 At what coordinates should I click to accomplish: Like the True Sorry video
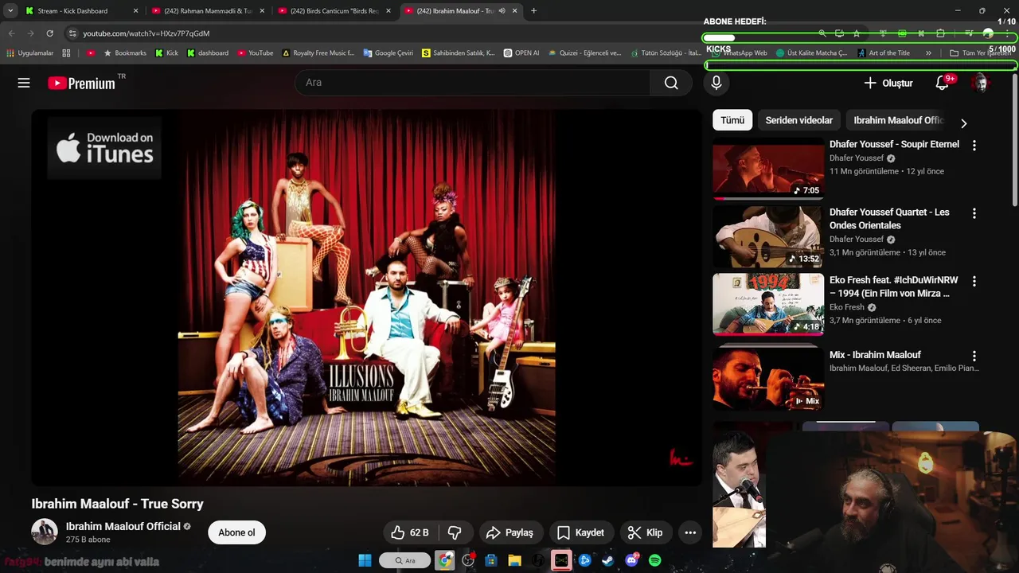click(410, 532)
